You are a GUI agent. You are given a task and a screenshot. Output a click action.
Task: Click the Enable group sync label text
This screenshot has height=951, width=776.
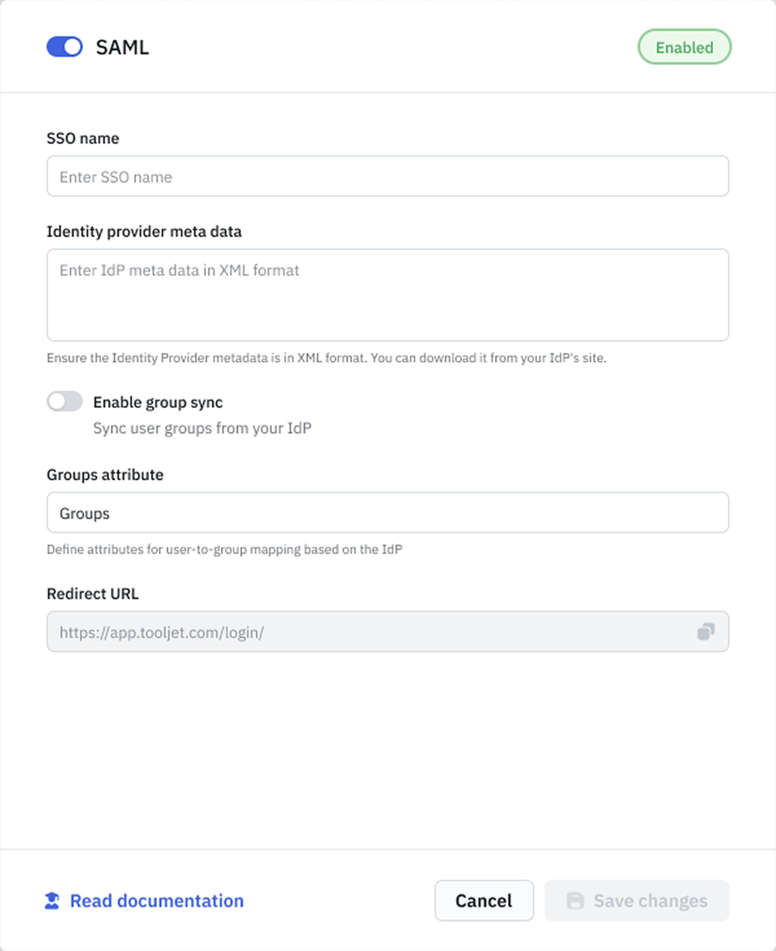[x=158, y=402]
